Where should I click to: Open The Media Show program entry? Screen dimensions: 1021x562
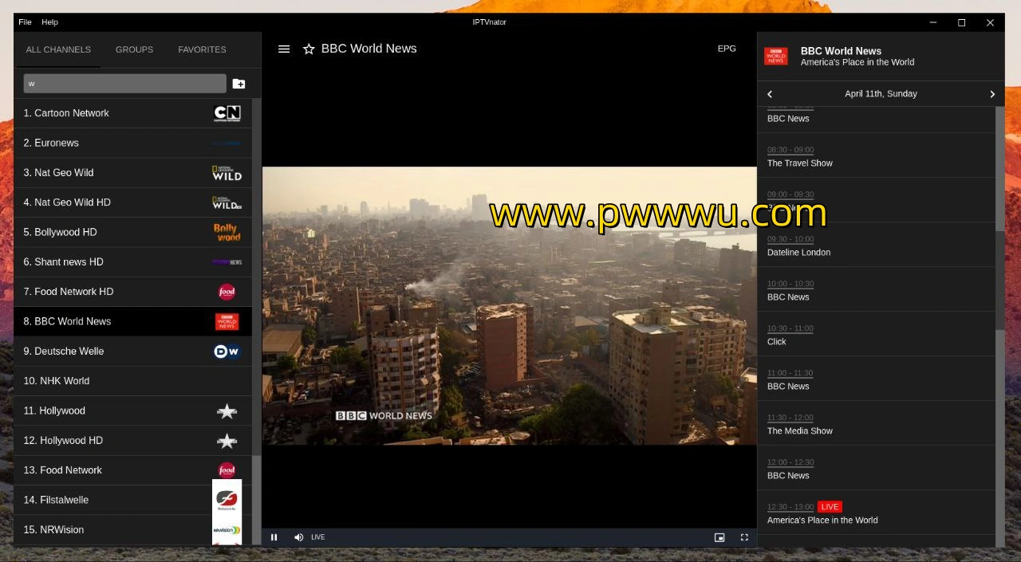tap(877, 424)
